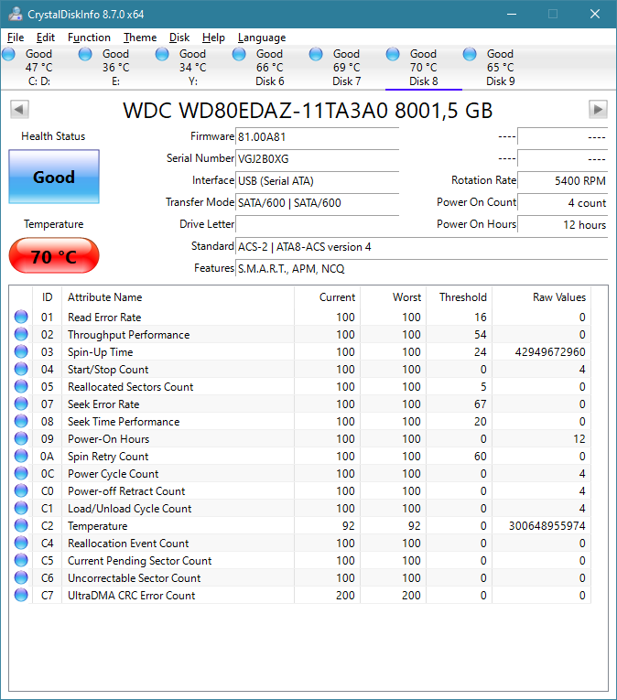Click status icon of Spin Retry Count
Screen dimensions: 617x700
(21, 456)
